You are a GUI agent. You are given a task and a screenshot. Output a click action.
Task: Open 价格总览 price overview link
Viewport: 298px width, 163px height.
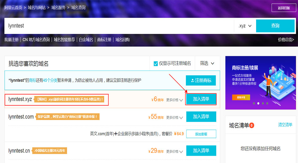[x=286, y=39]
